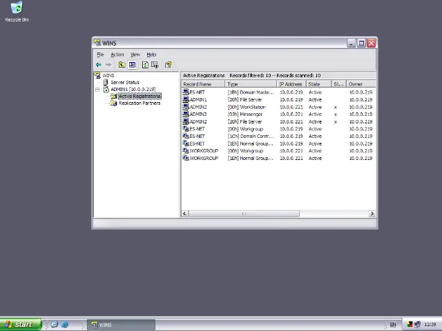Select ES-NET [1Ch] Domain Controller record
This screenshot has width=442, height=331.
[x=278, y=137]
